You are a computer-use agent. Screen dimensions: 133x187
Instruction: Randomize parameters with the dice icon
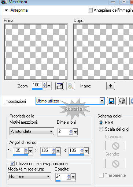tap(122, 101)
